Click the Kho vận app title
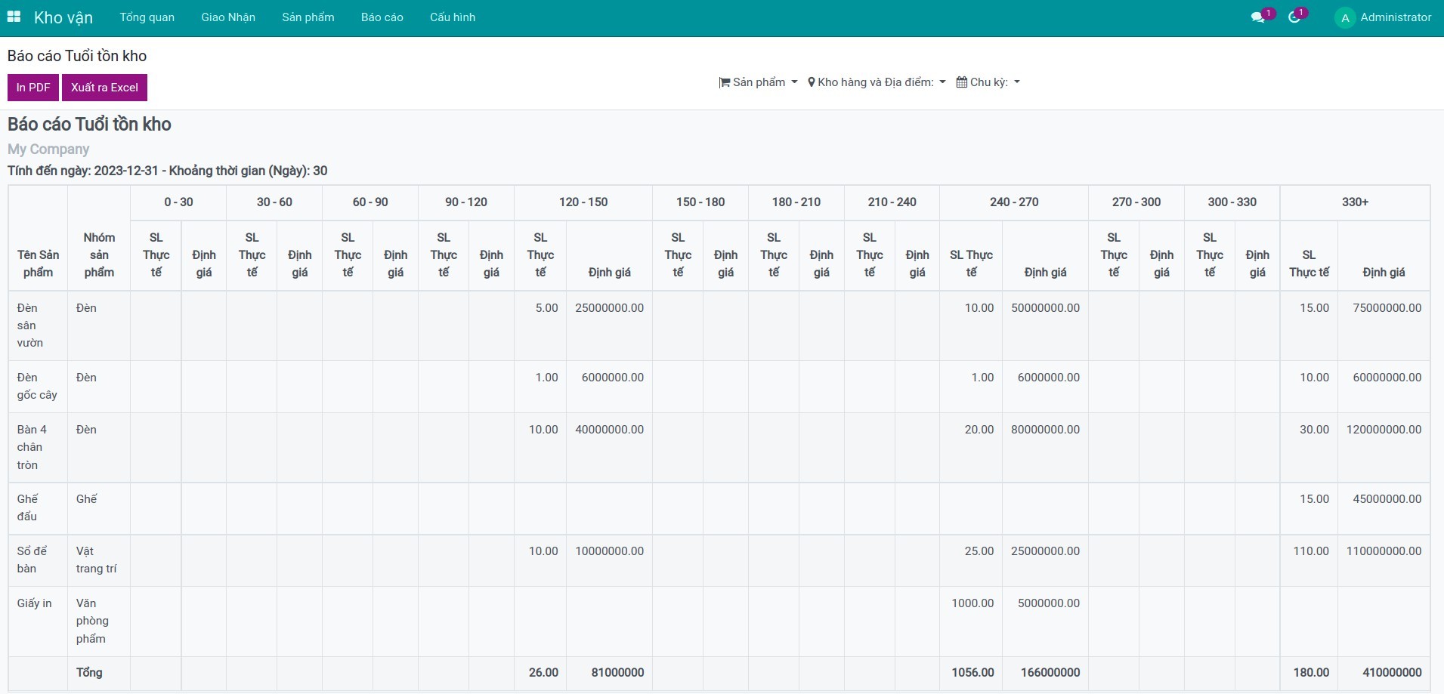This screenshot has height=694, width=1444. (63, 17)
